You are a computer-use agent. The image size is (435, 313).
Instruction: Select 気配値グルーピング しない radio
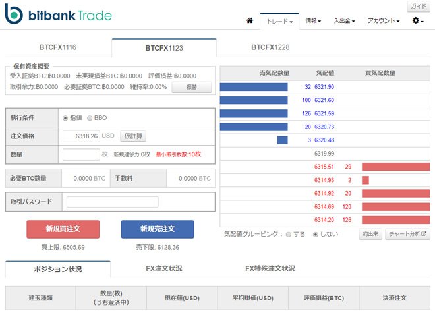316,235
